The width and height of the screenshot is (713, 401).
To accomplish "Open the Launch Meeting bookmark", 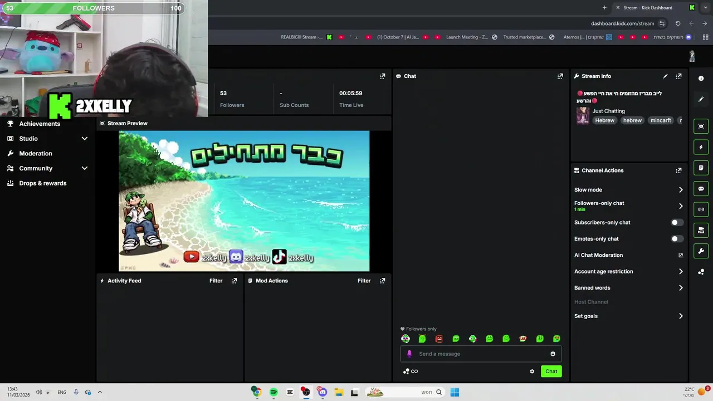I will tap(471, 37).
